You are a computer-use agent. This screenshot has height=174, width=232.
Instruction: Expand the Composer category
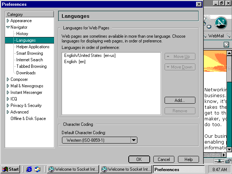(x=8, y=79)
